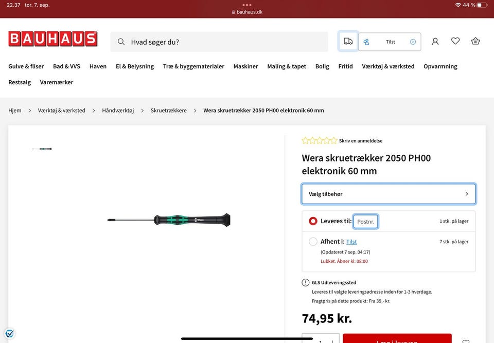Open the 'Gulve & fliser' menu
This screenshot has height=343, width=494.
click(26, 66)
